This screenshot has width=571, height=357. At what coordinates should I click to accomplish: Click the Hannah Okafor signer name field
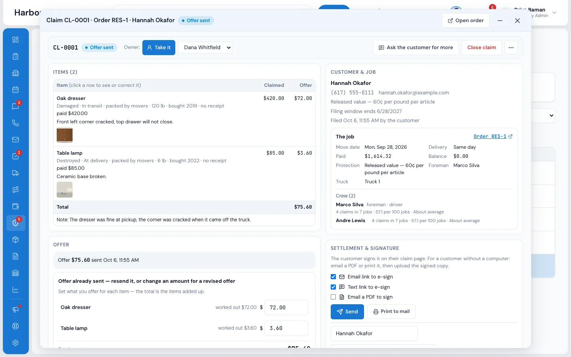pos(374,334)
